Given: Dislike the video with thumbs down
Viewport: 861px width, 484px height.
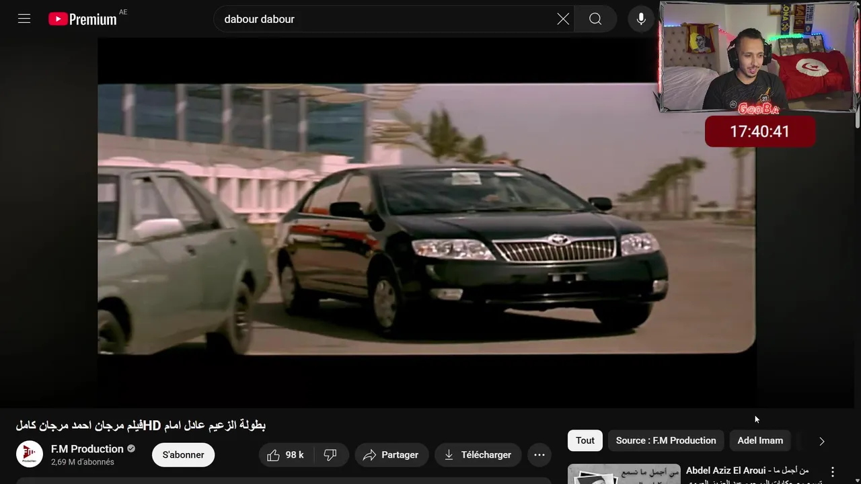Looking at the screenshot, I should [x=330, y=454].
